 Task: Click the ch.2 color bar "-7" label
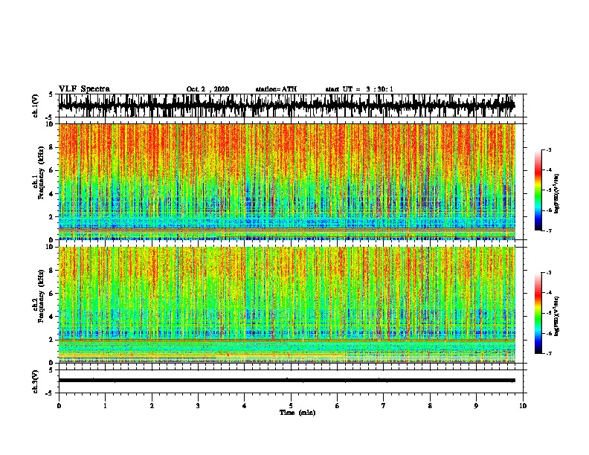pyautogui.click(x=548, y=353)
